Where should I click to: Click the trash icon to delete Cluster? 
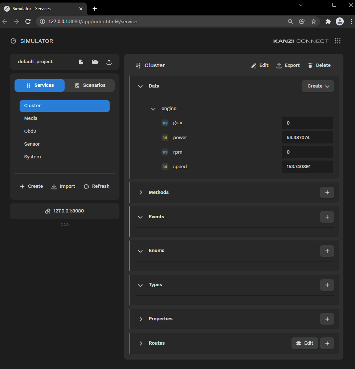[x=310, y=65]
